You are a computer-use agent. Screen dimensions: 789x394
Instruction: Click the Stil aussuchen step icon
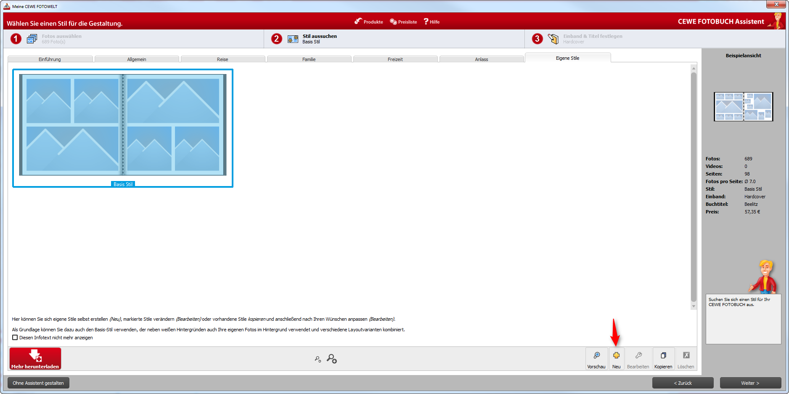[x=293, y=39]
